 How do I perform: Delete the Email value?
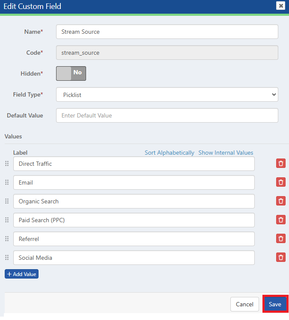click(x=280, y=182)
